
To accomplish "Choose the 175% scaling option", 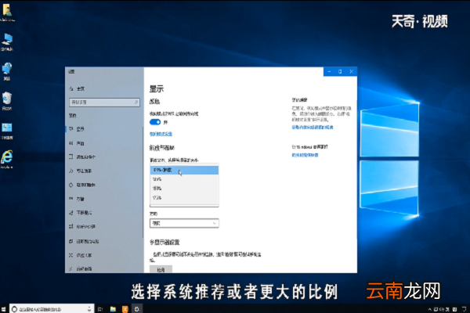I will click(184, 198).
